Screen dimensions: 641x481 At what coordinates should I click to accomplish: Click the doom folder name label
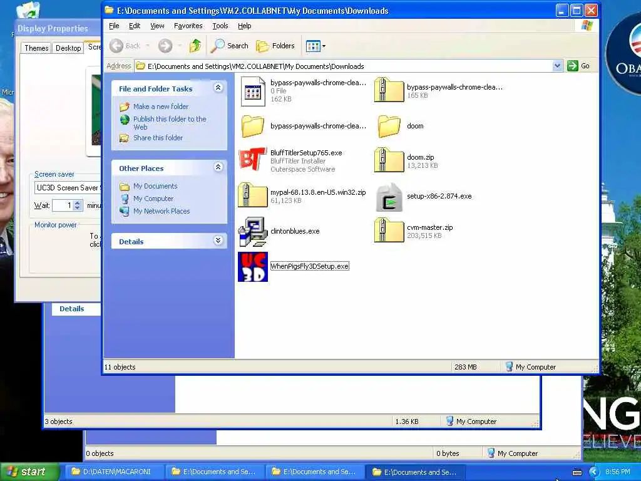point(416,126)
